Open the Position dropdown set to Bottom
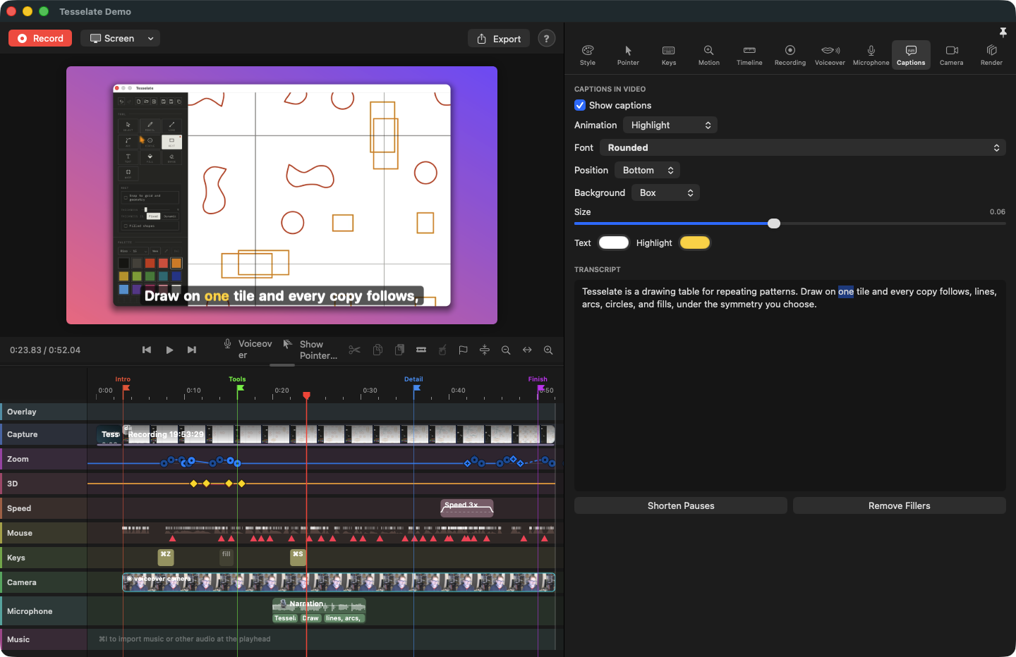Viewport: 1016px width, 657px height. (648, 170)
